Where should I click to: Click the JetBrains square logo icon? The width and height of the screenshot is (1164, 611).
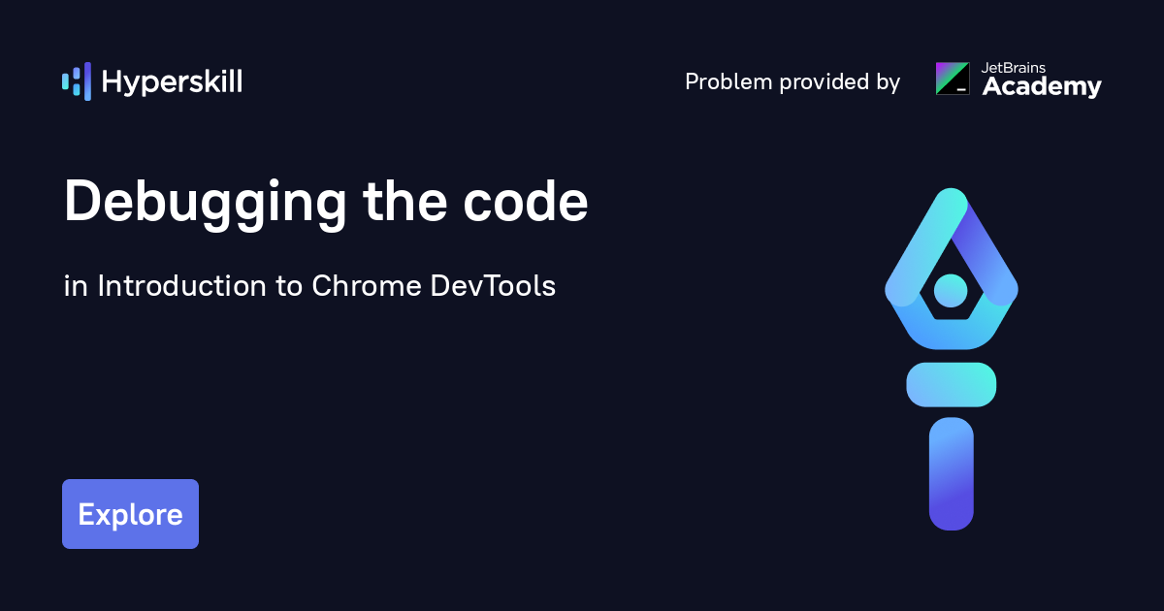point(952,79)
